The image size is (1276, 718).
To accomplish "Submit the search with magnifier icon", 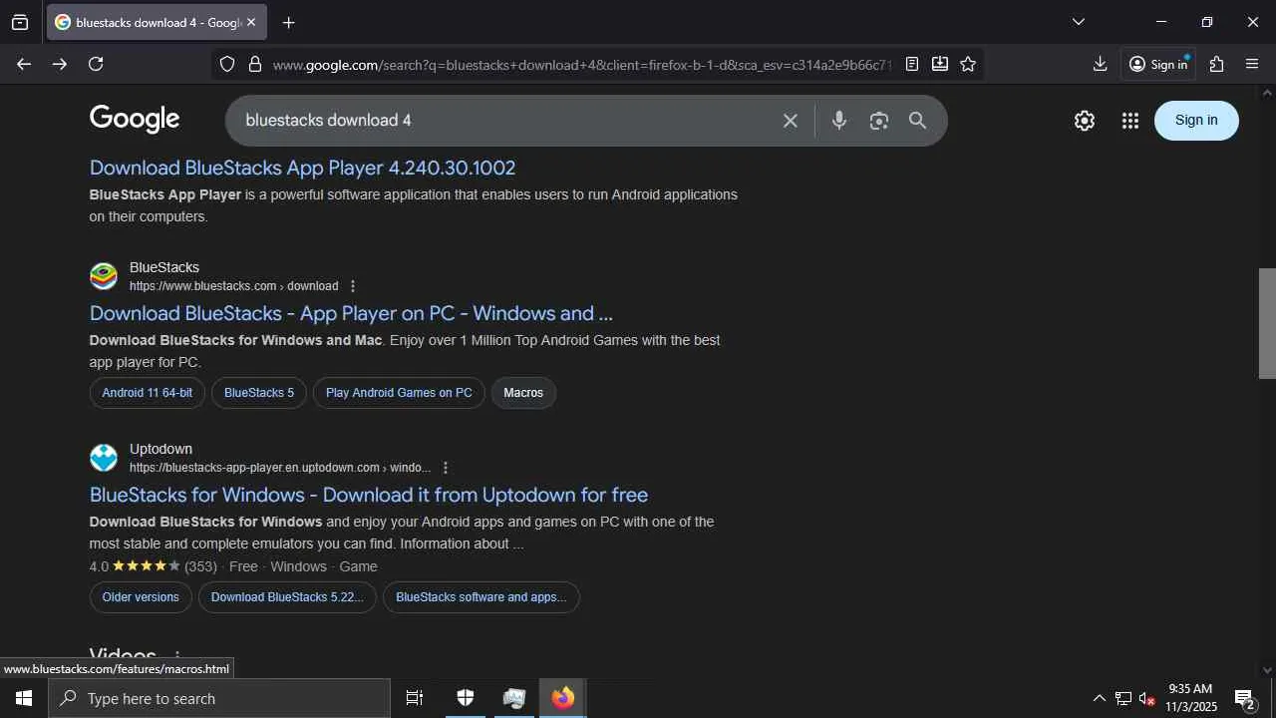I will 917,121.
